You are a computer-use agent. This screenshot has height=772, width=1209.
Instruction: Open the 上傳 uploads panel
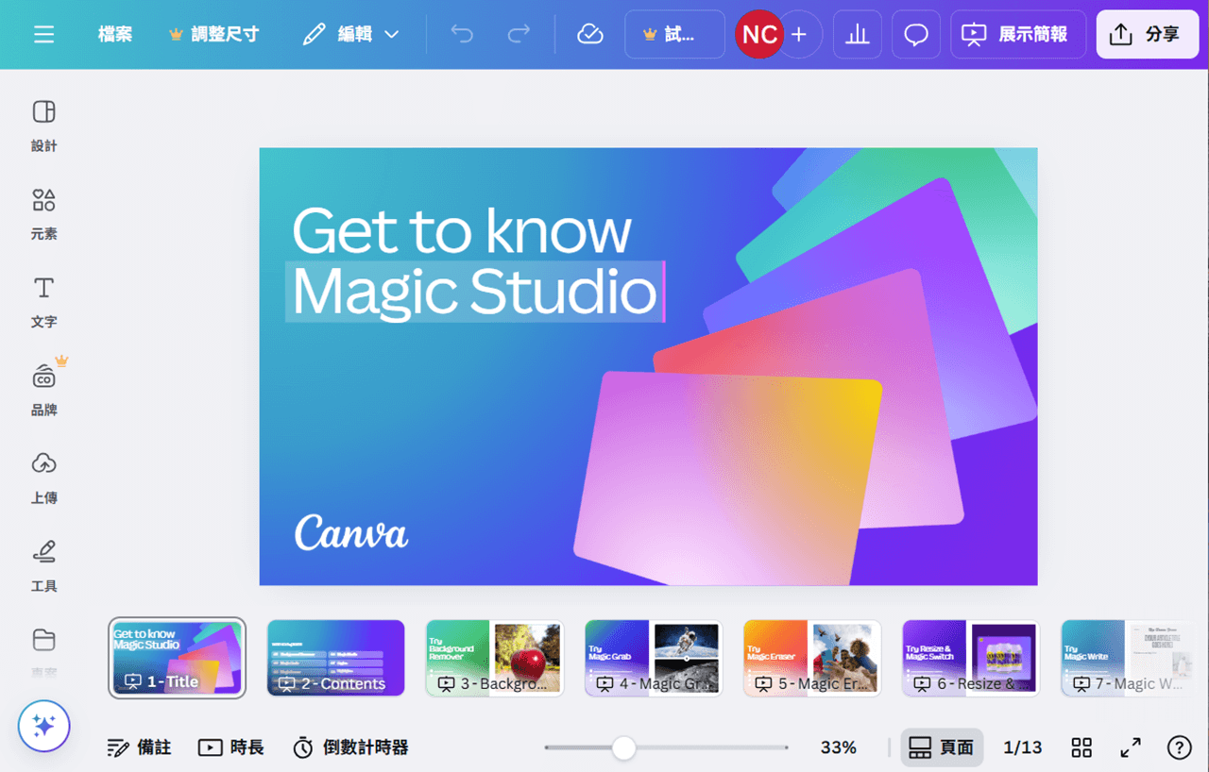click(44, 478)
